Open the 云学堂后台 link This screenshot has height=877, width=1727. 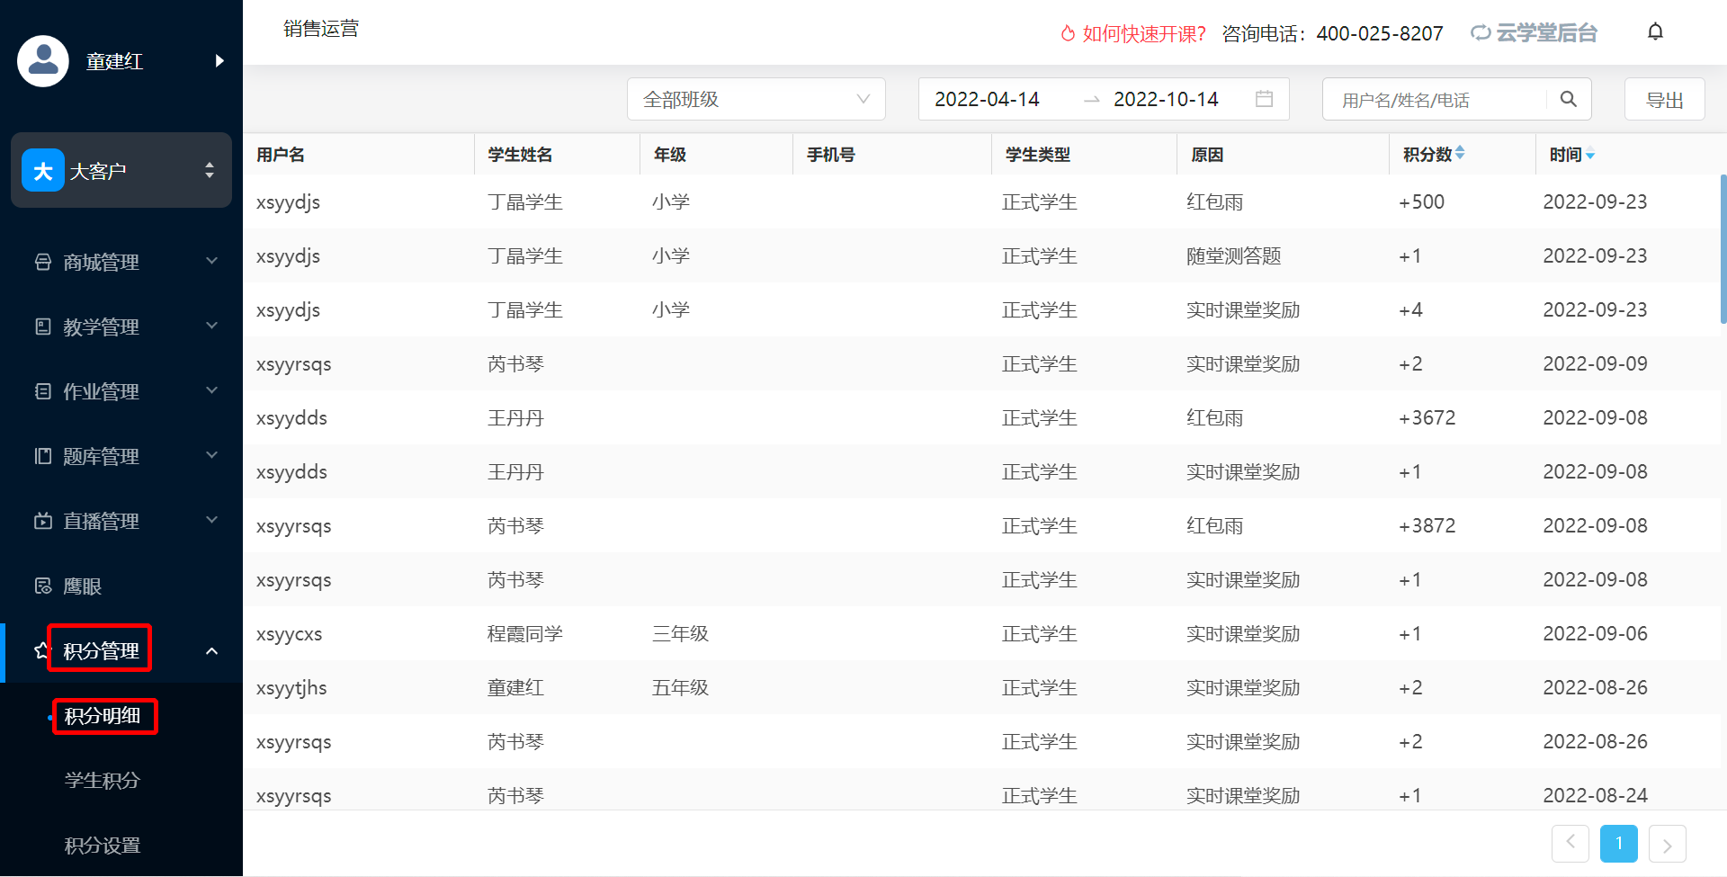pyautogui.click(x=1535, y=33)
